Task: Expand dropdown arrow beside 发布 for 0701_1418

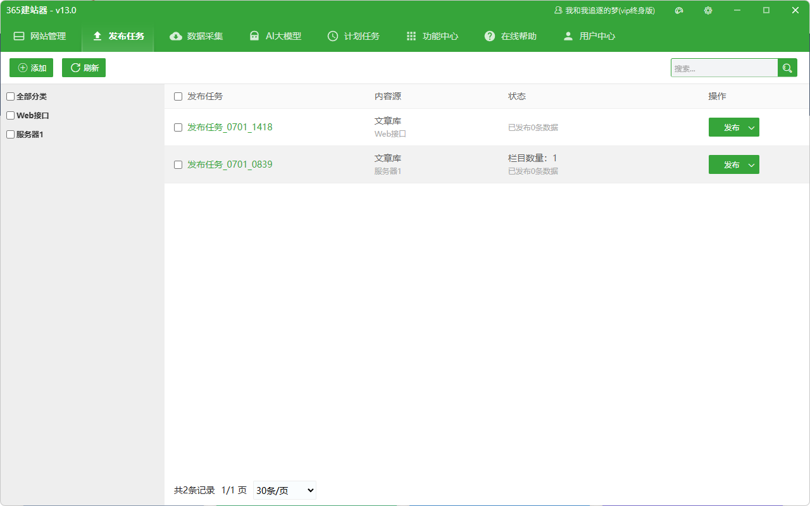Action: tap(752, 127)
